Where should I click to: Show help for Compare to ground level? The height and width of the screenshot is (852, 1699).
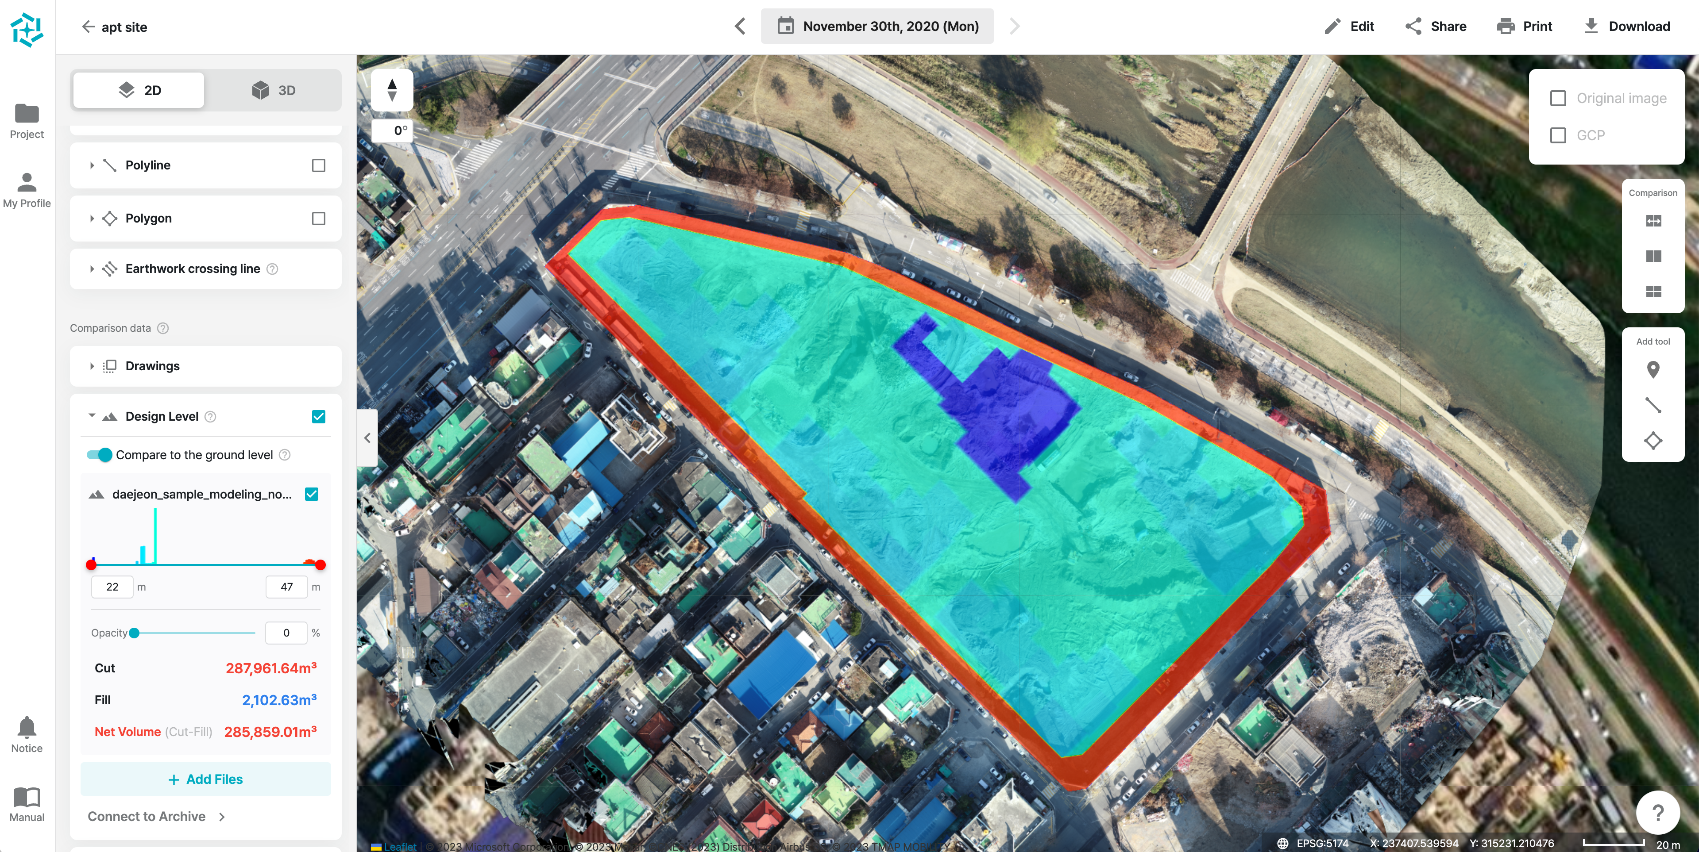[x=285, y=455]
